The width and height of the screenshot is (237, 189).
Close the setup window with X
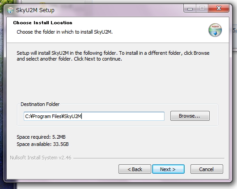219,9
